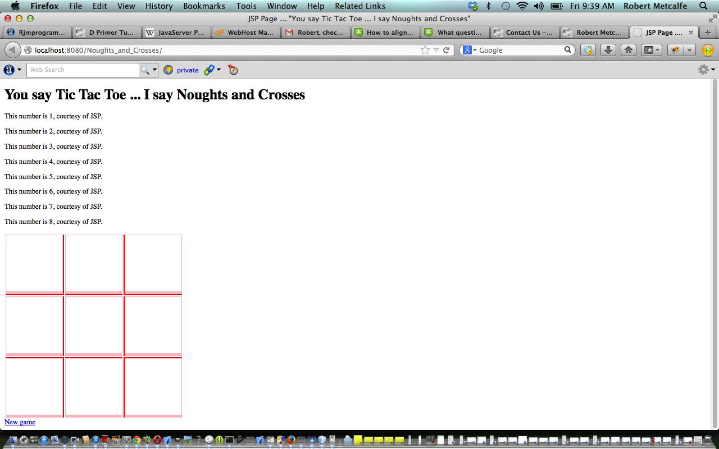Screen dimensions: 719x449
Task: Focus the Web Search input field
Action: (83, 70)
